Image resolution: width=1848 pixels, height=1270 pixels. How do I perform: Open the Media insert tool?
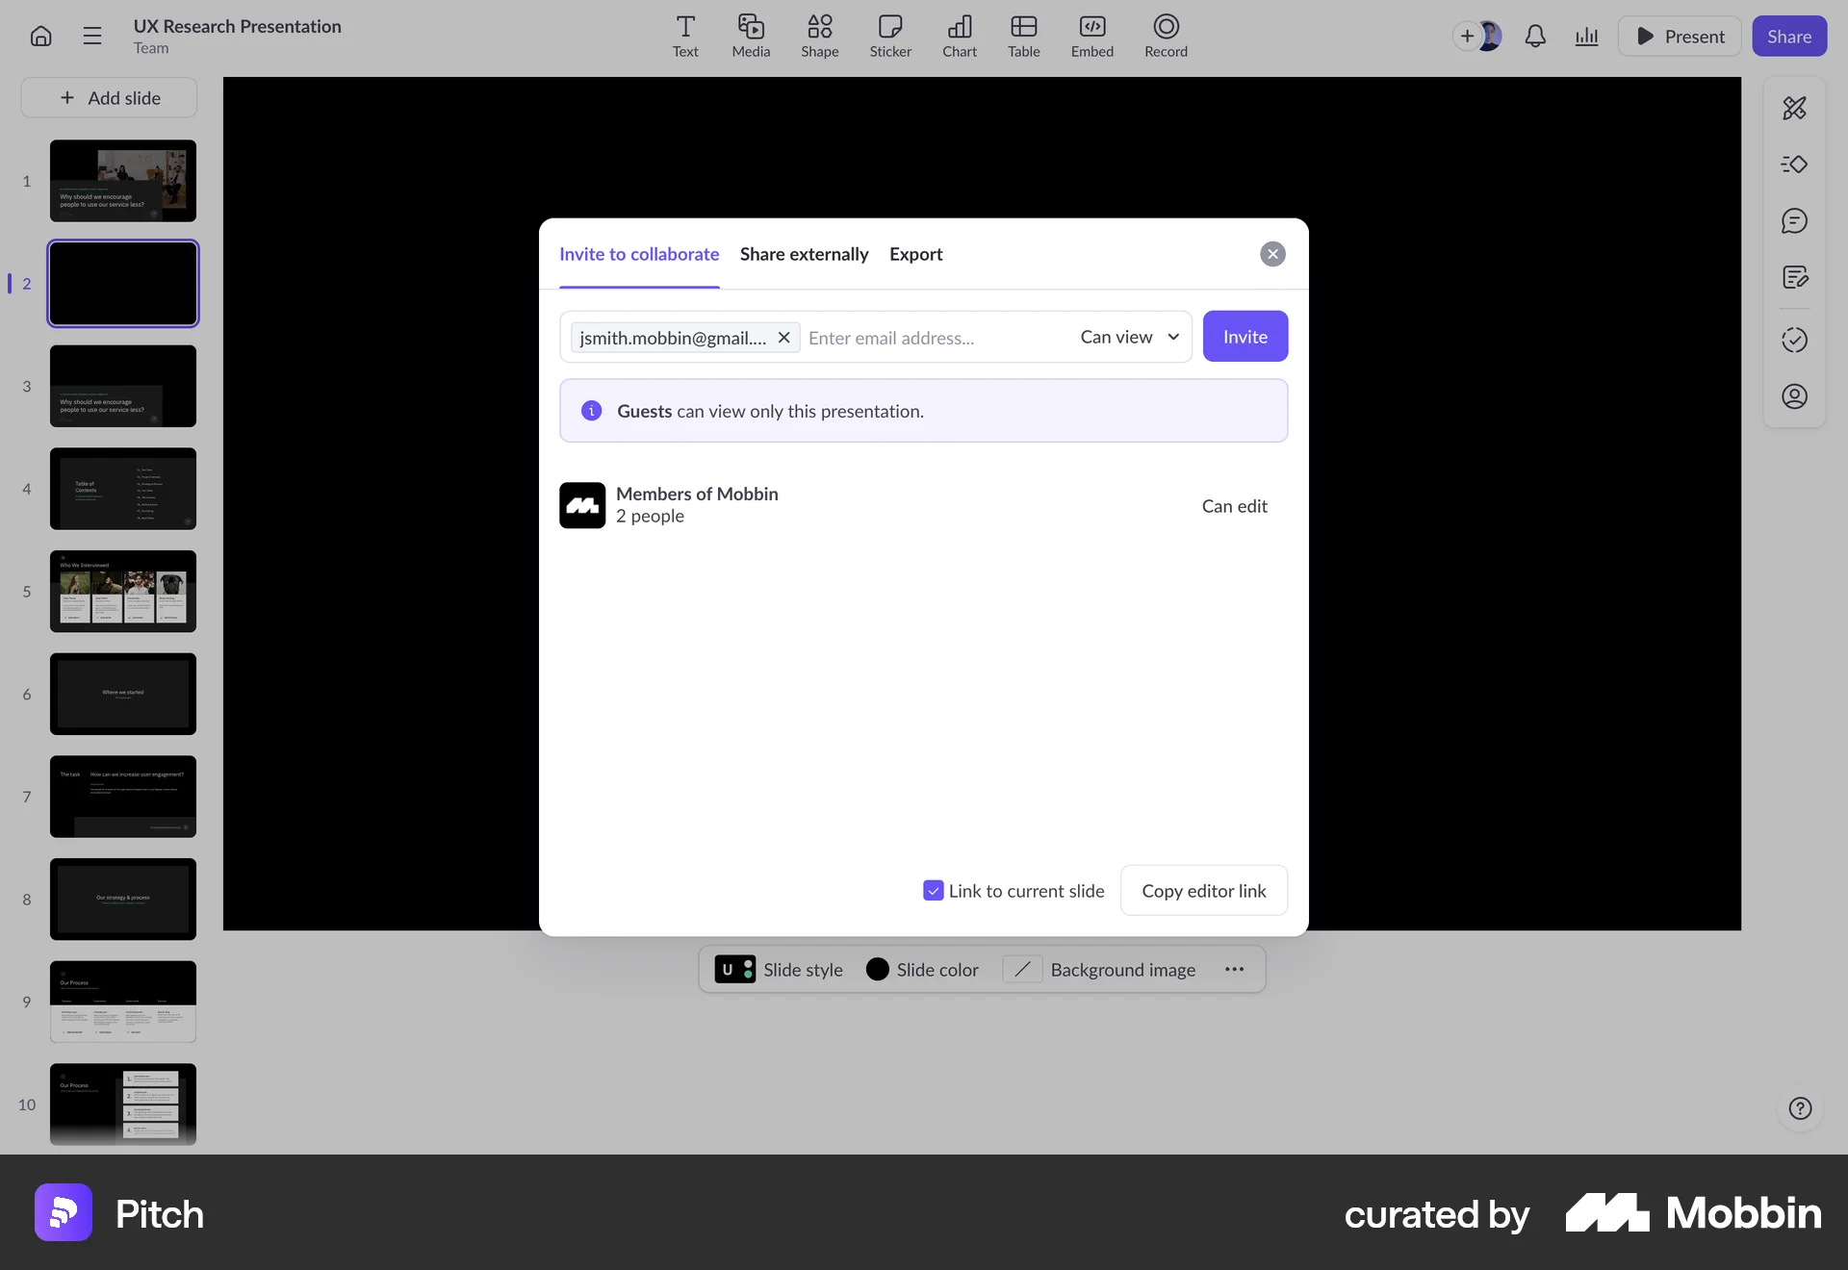pyautogui.click(x=750, y=36)
